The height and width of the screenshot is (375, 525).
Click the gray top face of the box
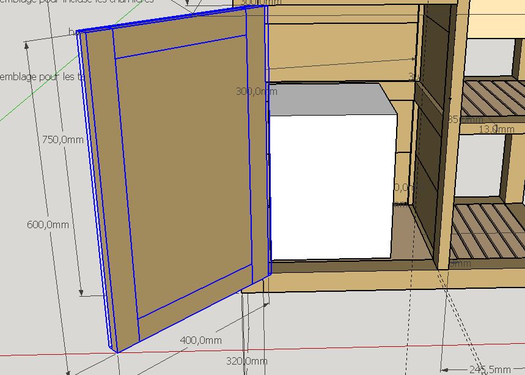330,99
